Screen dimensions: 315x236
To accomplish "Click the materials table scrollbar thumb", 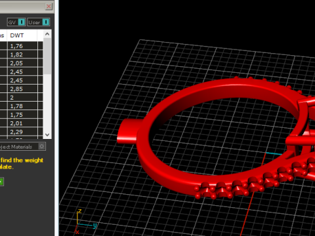I will click(x=47, y=56).
